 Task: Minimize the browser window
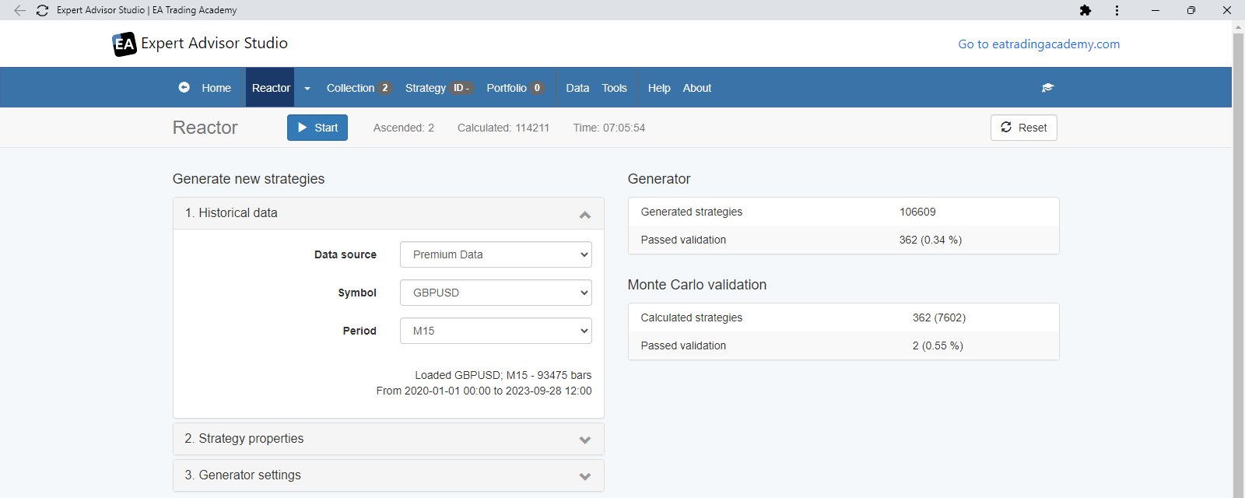point(1156,10)
